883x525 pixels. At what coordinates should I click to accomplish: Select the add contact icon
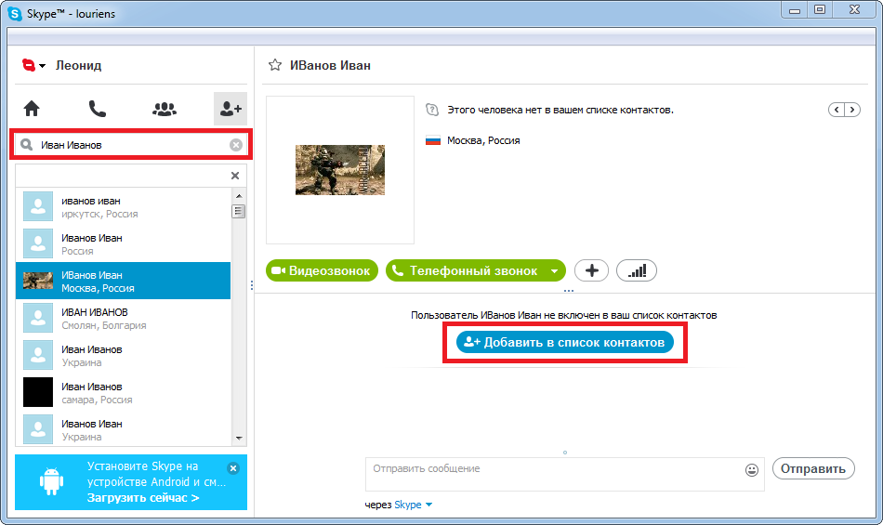(x=231, y=109)
